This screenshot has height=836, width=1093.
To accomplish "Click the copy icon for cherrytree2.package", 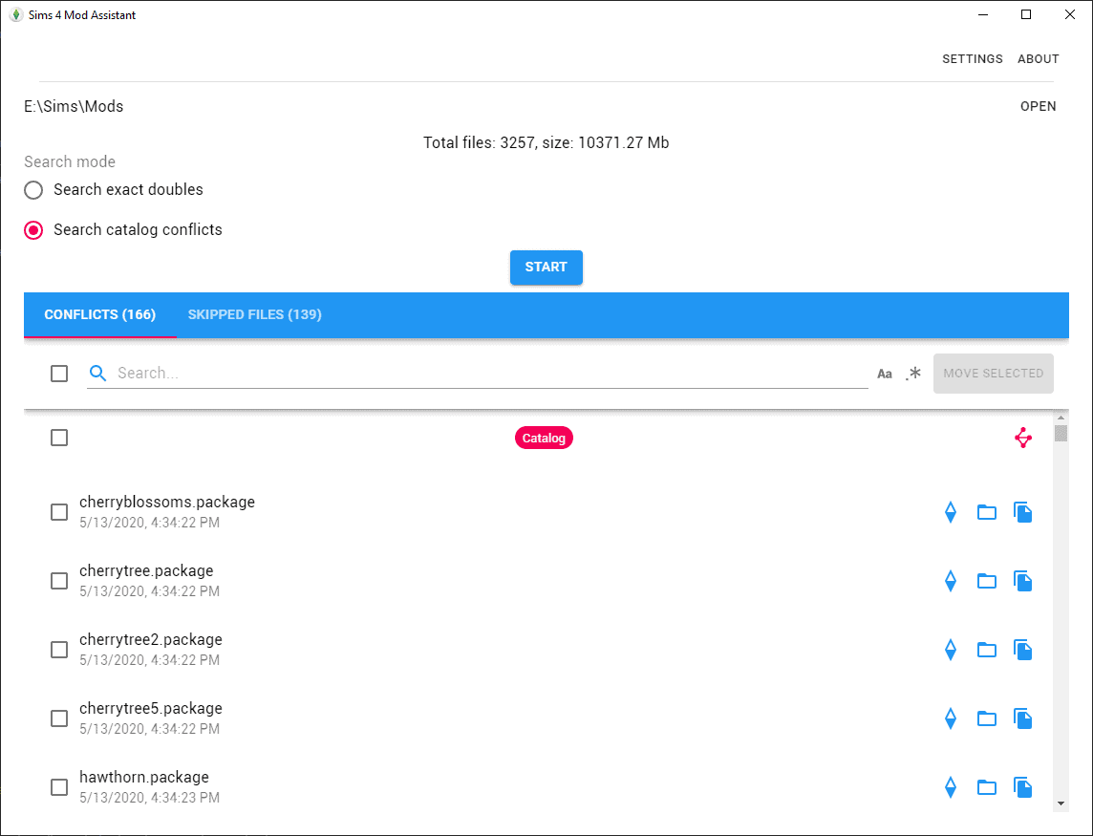I will pos(1022,650).
